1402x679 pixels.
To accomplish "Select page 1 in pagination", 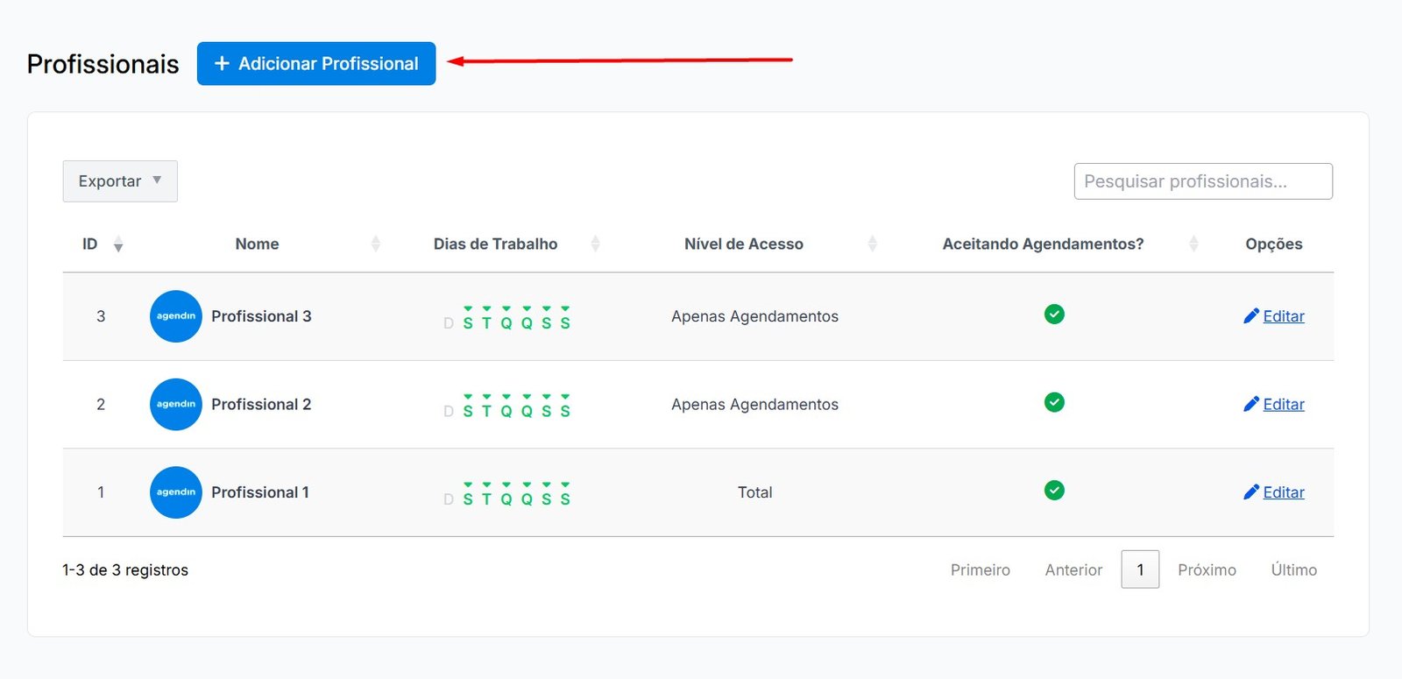I will pos(1140,569).
